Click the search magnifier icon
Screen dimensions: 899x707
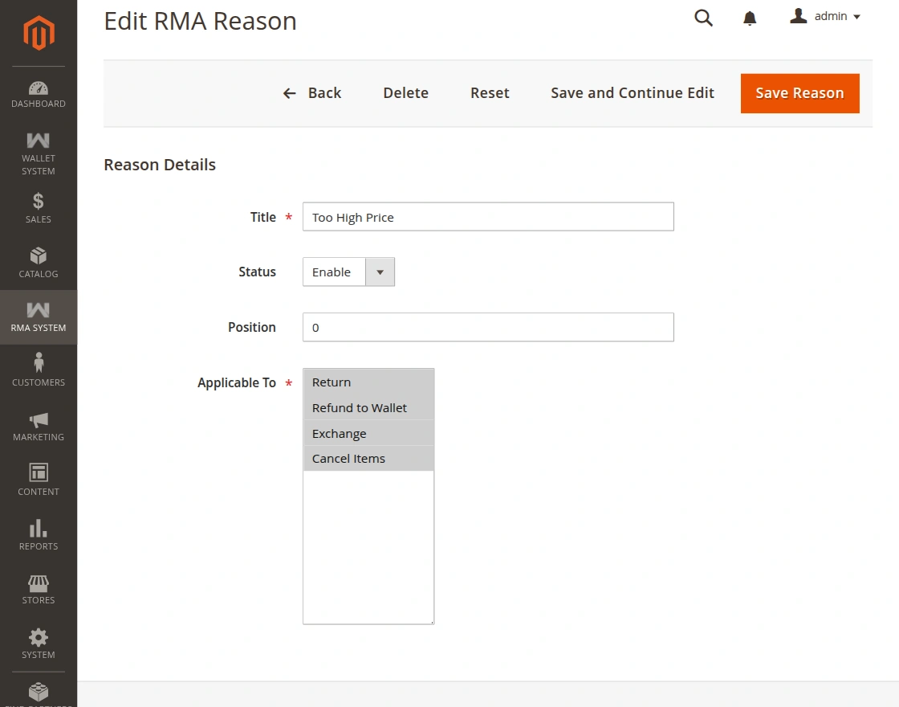[x=703, y=18]
